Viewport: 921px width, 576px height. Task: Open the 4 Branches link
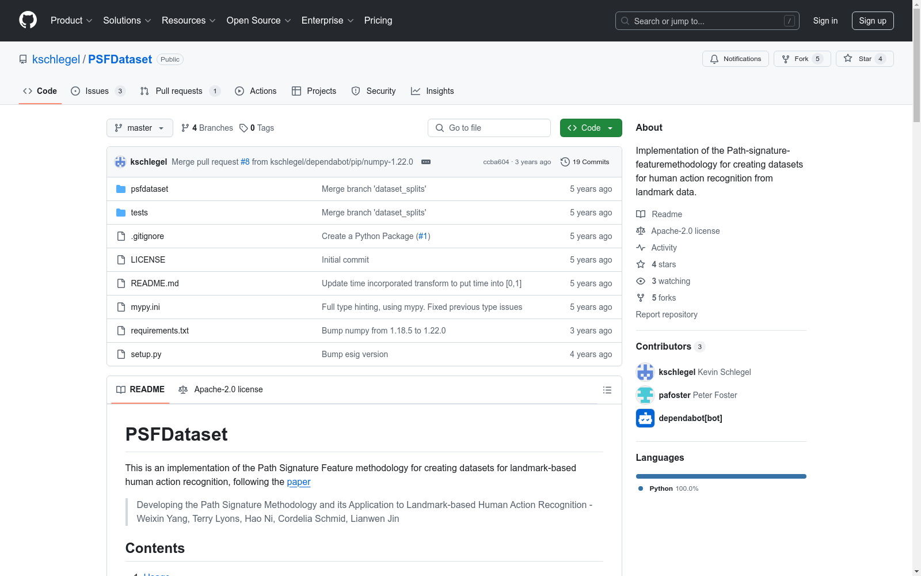click(207, 128)
